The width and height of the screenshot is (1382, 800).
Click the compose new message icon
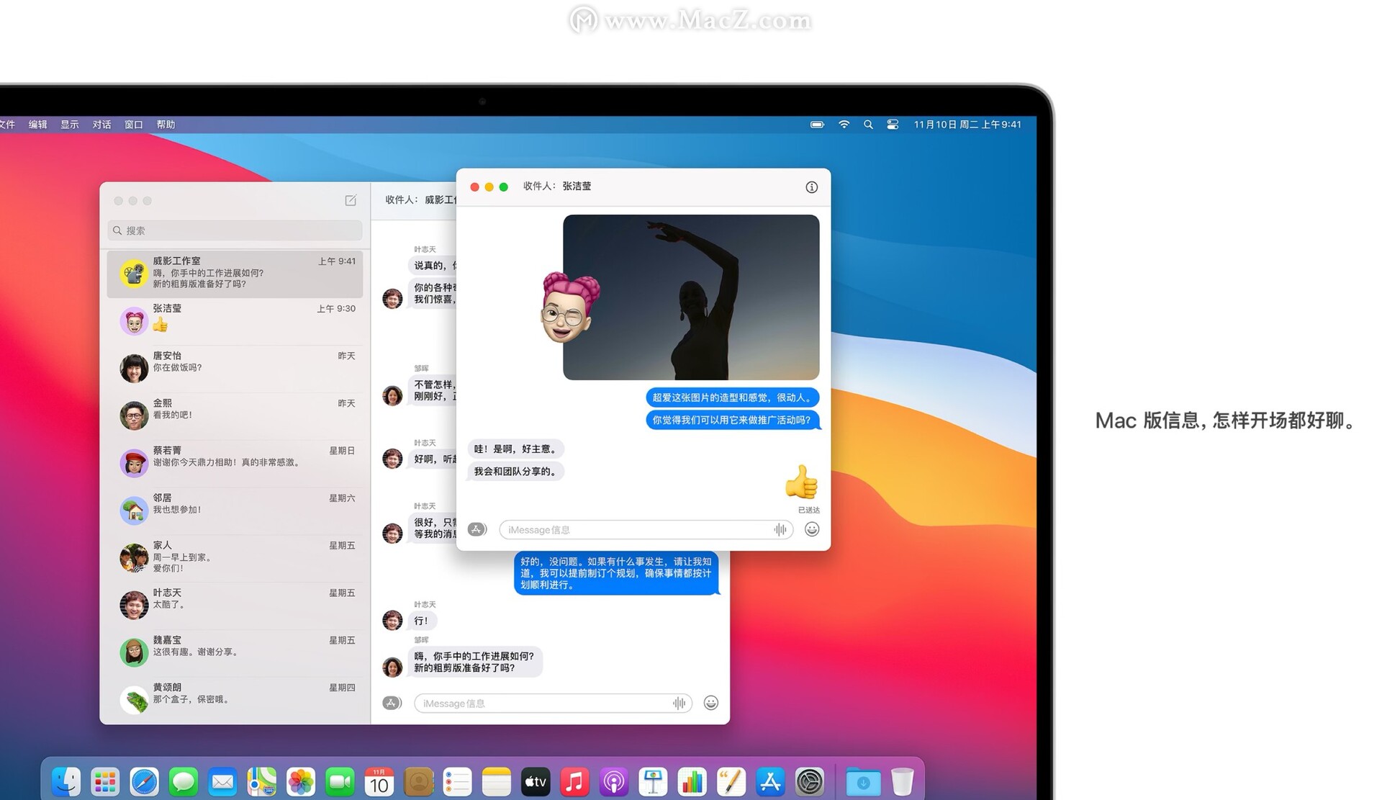tap(351, 200)
